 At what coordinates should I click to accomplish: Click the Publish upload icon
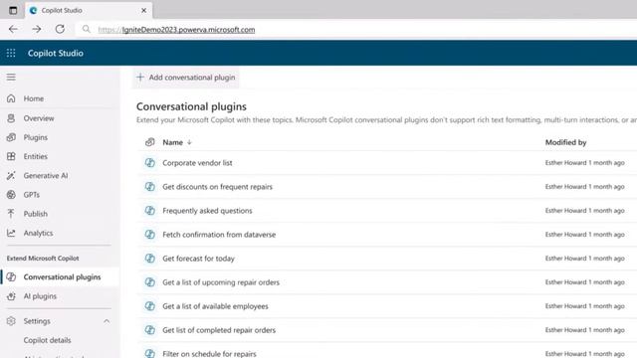[11, 214]
